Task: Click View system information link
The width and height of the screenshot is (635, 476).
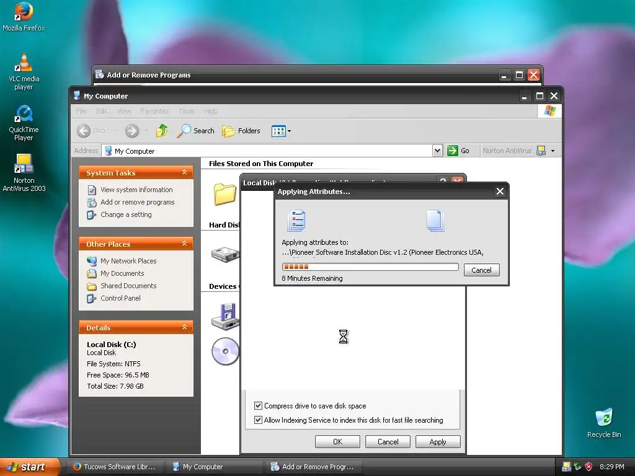Action: click(x=136, y=190)
